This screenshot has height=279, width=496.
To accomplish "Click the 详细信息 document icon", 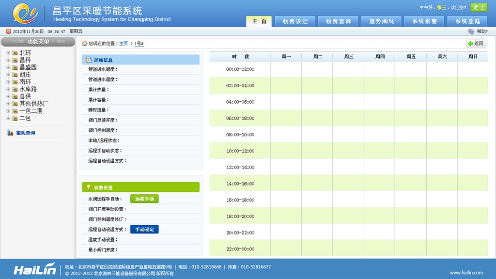I will [x=89, y=60].
